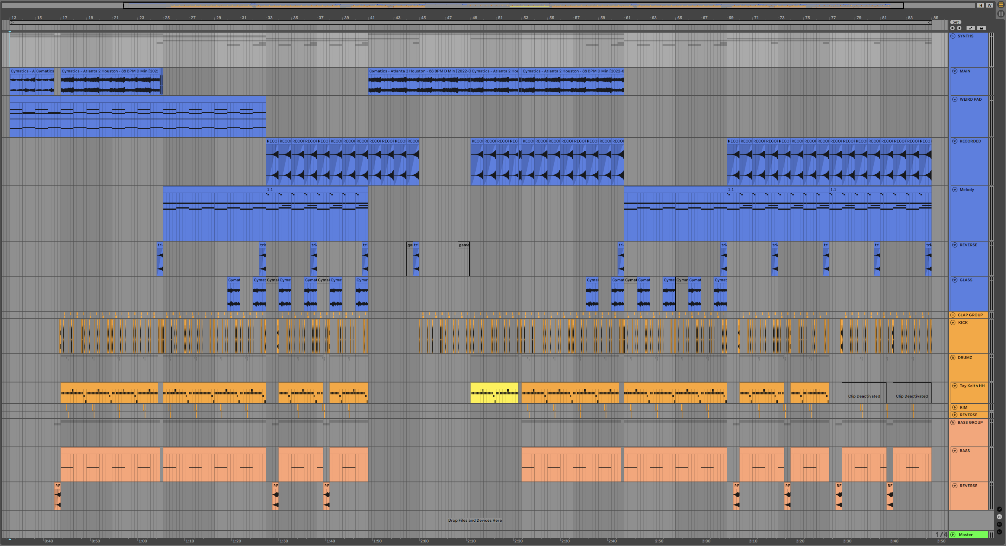The height and width of the screenshot is (546, 1006).
Task: Click the yellow Tay Keith HH clip
Action: click(x=494, y=393)
